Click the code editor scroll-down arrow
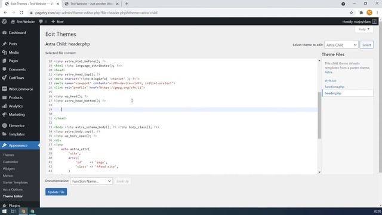 (x=319, y=172)
